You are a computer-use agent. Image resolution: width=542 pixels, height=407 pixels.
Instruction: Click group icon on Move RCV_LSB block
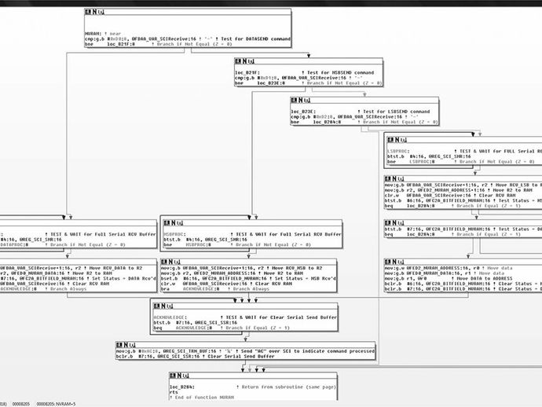pos(401,179)
